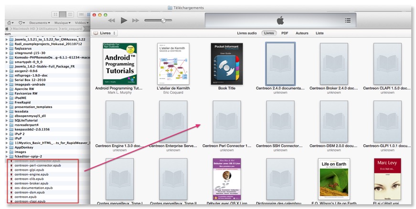Click the rewind (previous track) button
416x209 pixels.
(x=112, y=20)
